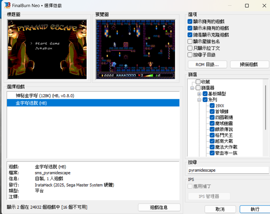Uncheck the 魔法大作戰 series checkbox
The image size is (270, 214).
(212, 147)
